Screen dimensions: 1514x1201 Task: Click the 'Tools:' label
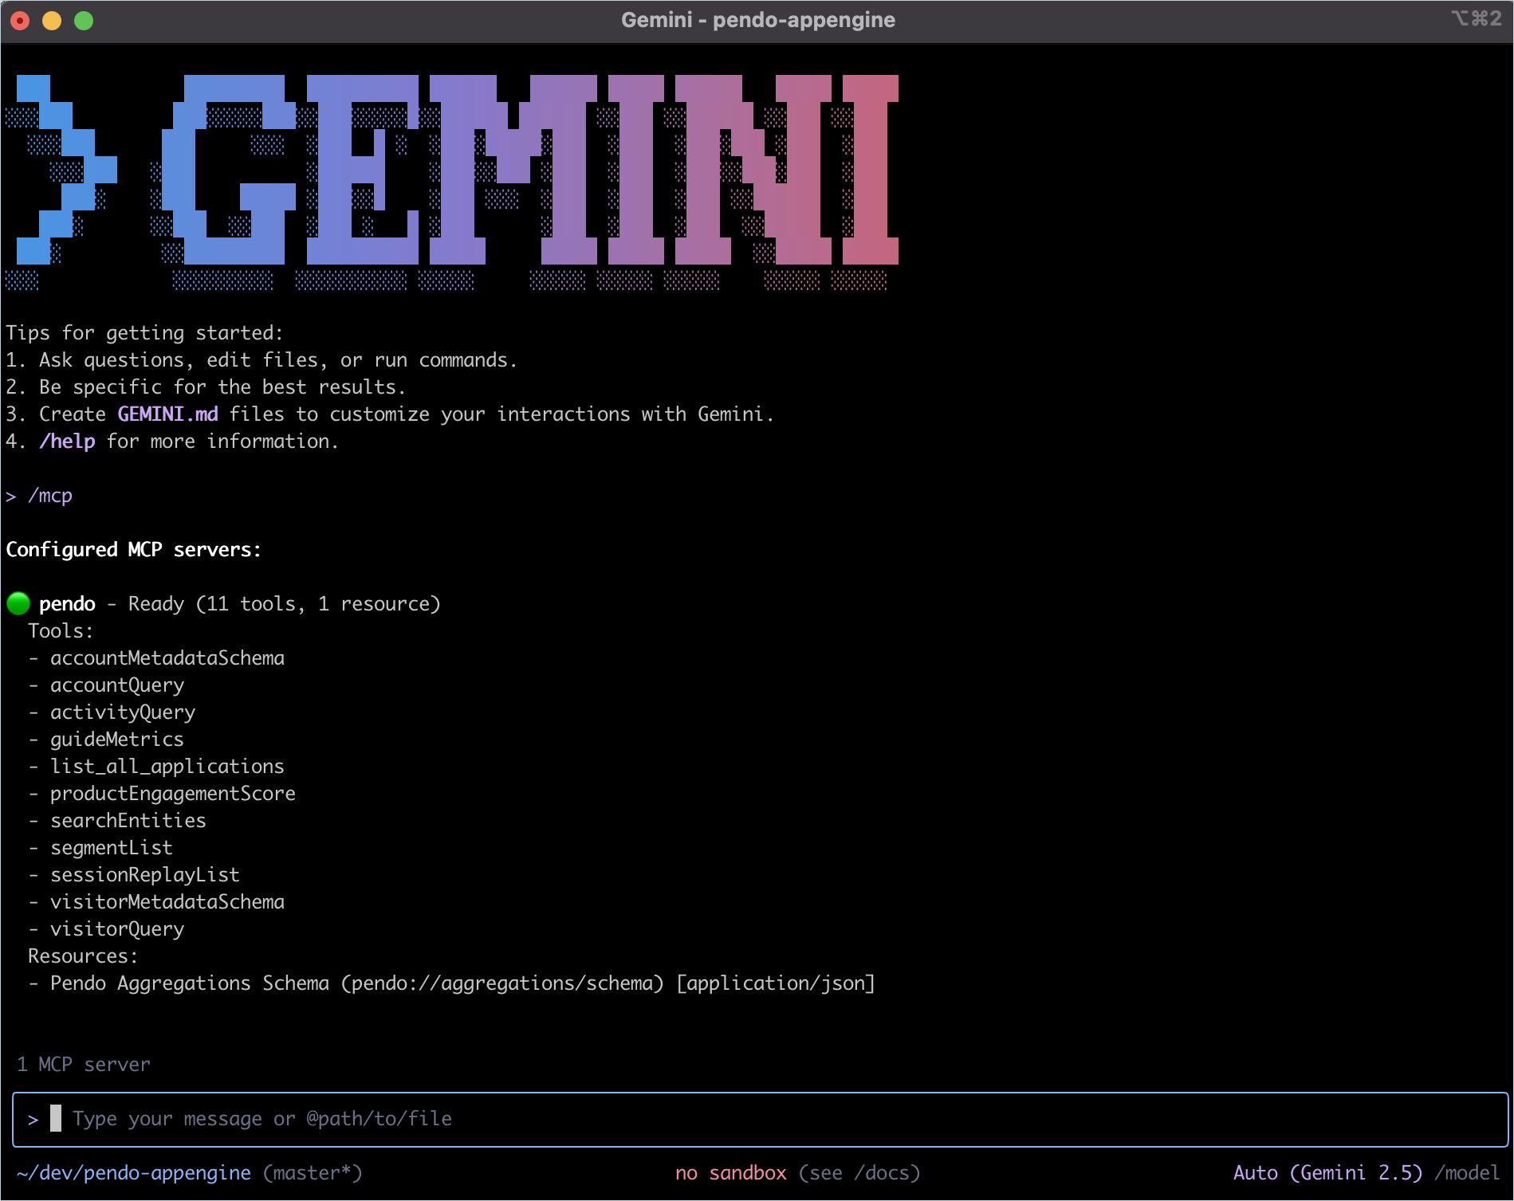click(x=61, y=631)
